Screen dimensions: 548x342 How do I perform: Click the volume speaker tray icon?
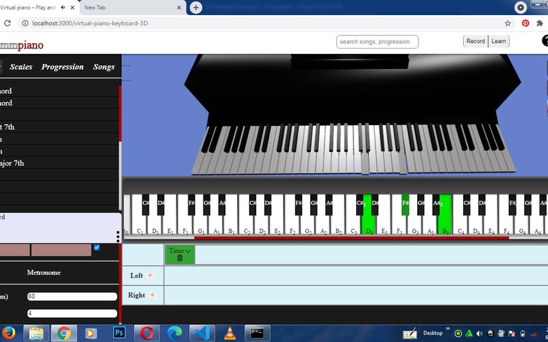pos(480,334)
